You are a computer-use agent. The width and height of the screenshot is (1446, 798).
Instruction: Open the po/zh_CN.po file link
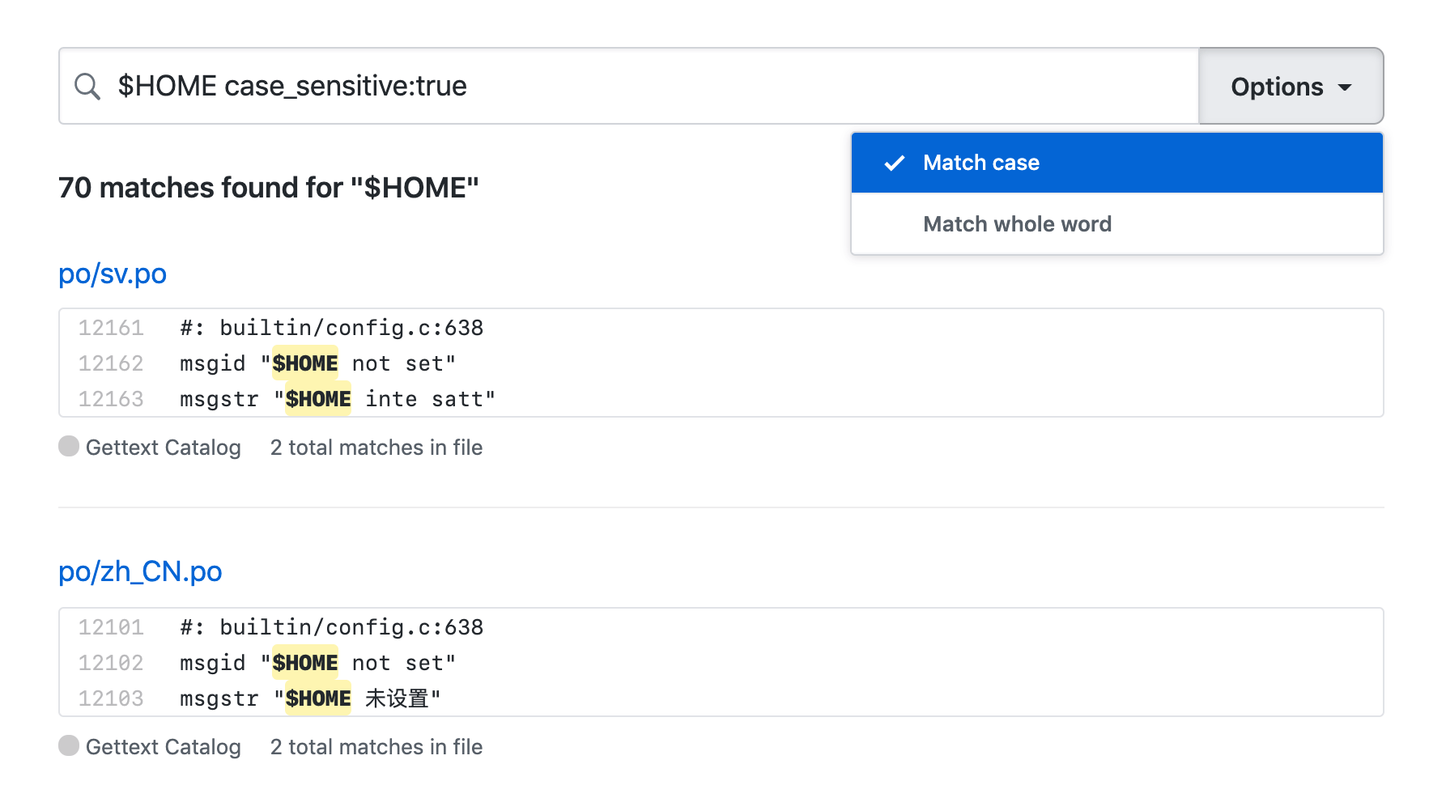(139, 571)
